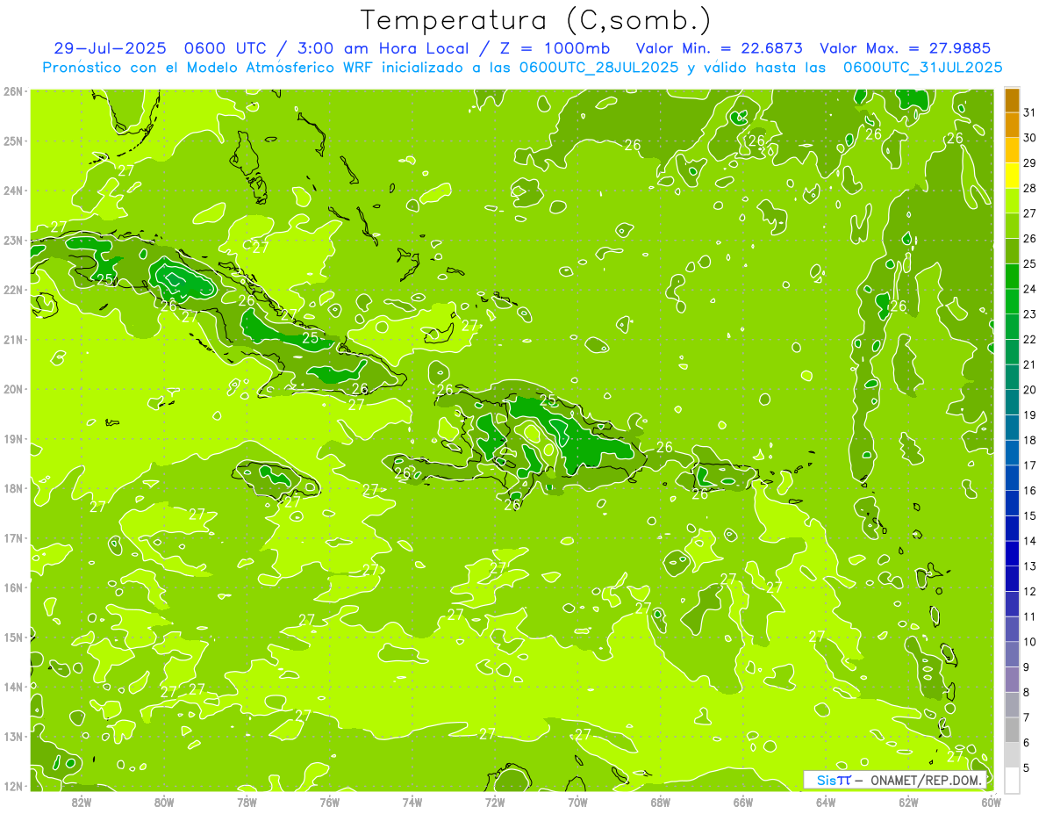Click the '82W' longitude axis label

pos(82,802)
